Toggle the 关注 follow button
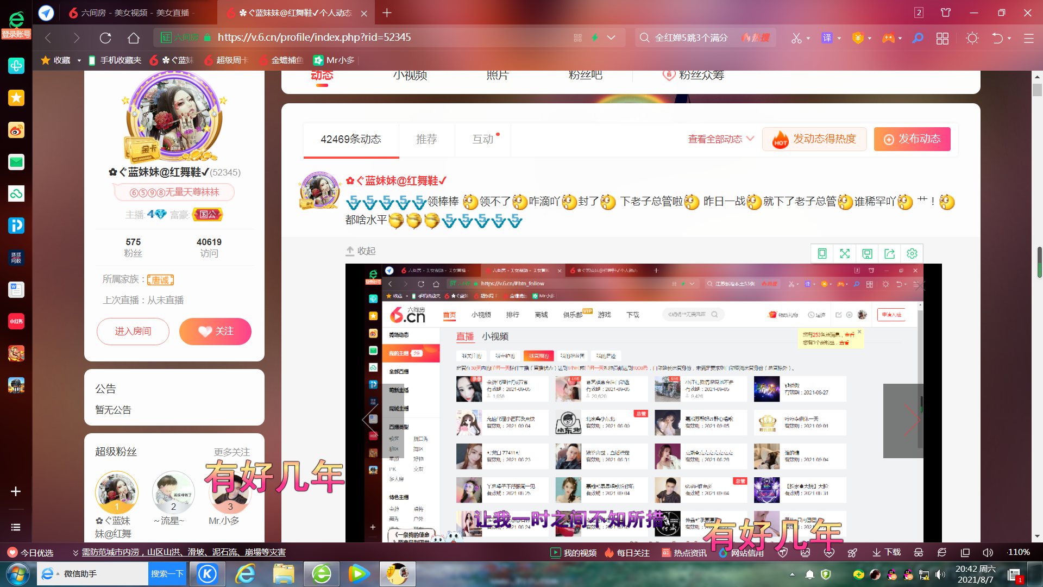Screen dimensions: 1043x587 215,332
